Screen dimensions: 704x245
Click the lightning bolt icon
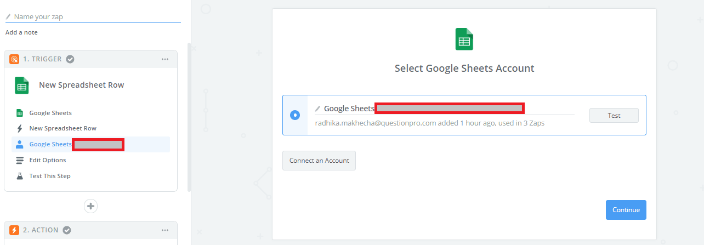(20, 128)
